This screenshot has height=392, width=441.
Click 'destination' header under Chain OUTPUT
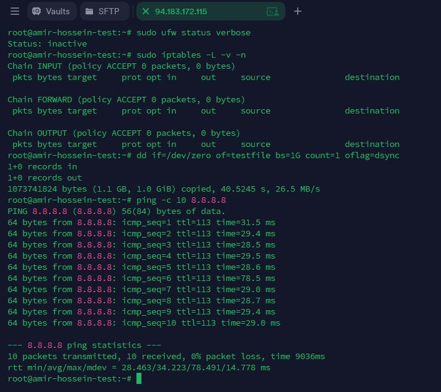tap(372, 145)
